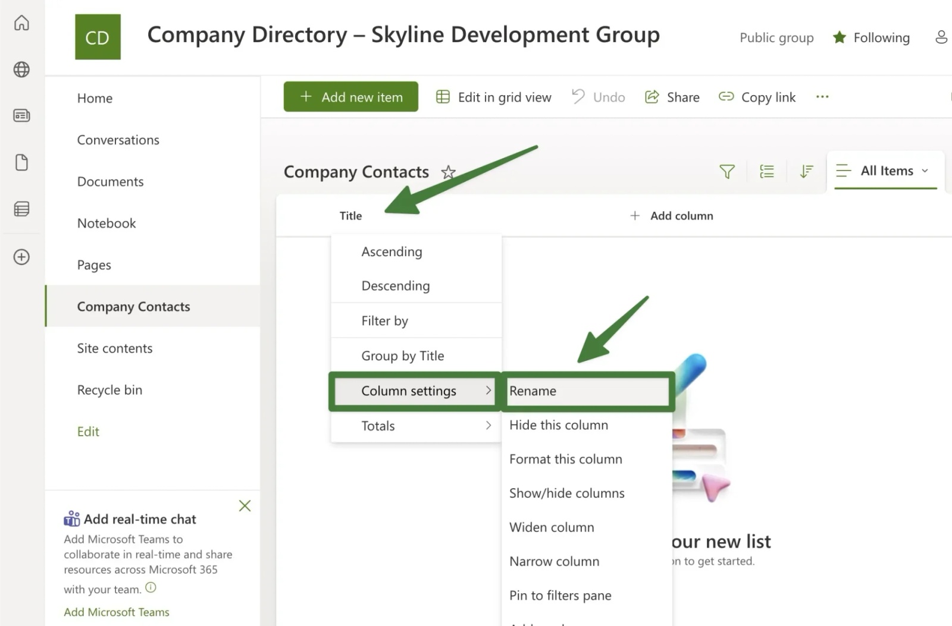Open the filter funnel icon

[x=726, y=172]
